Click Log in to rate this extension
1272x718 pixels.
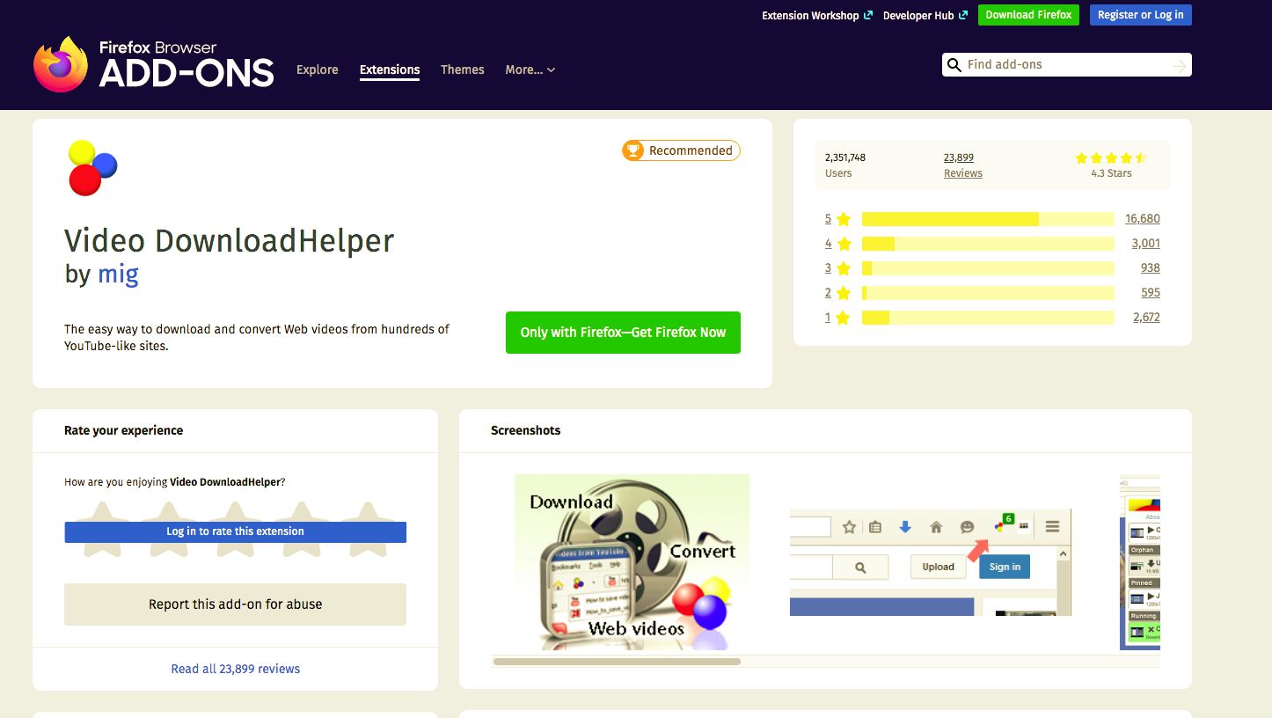(x=235, y=531)
